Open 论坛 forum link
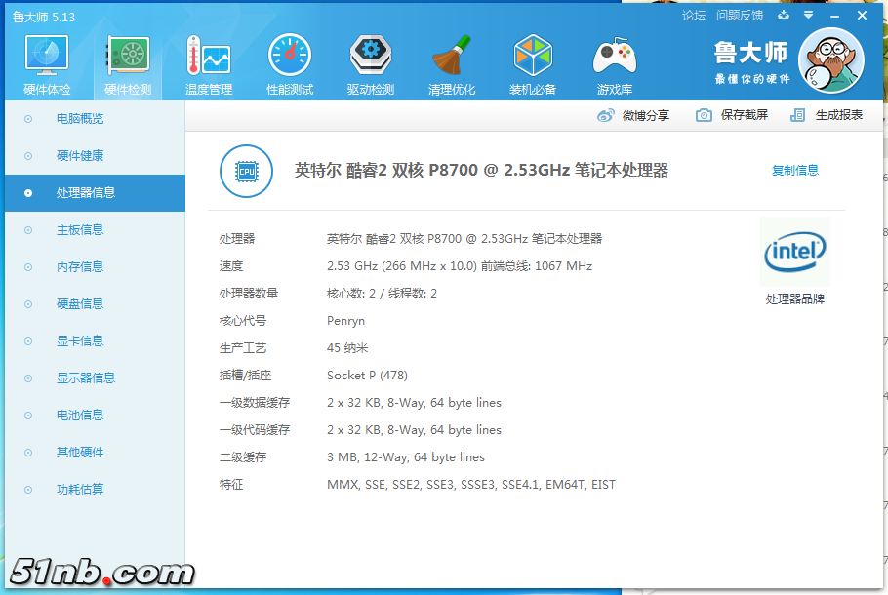The image size is (888, 595). pos(694,16)
